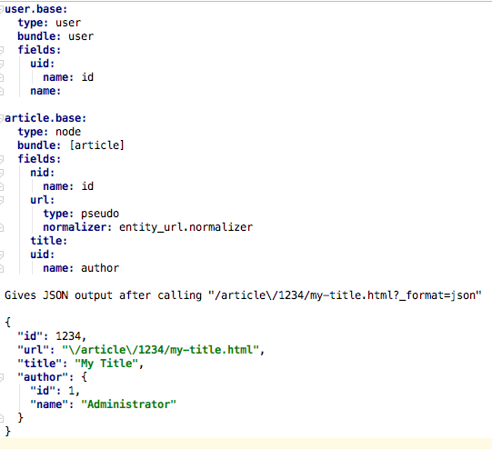Fold the fields section under user.base
492x449 pixels.
click(2, 50)
